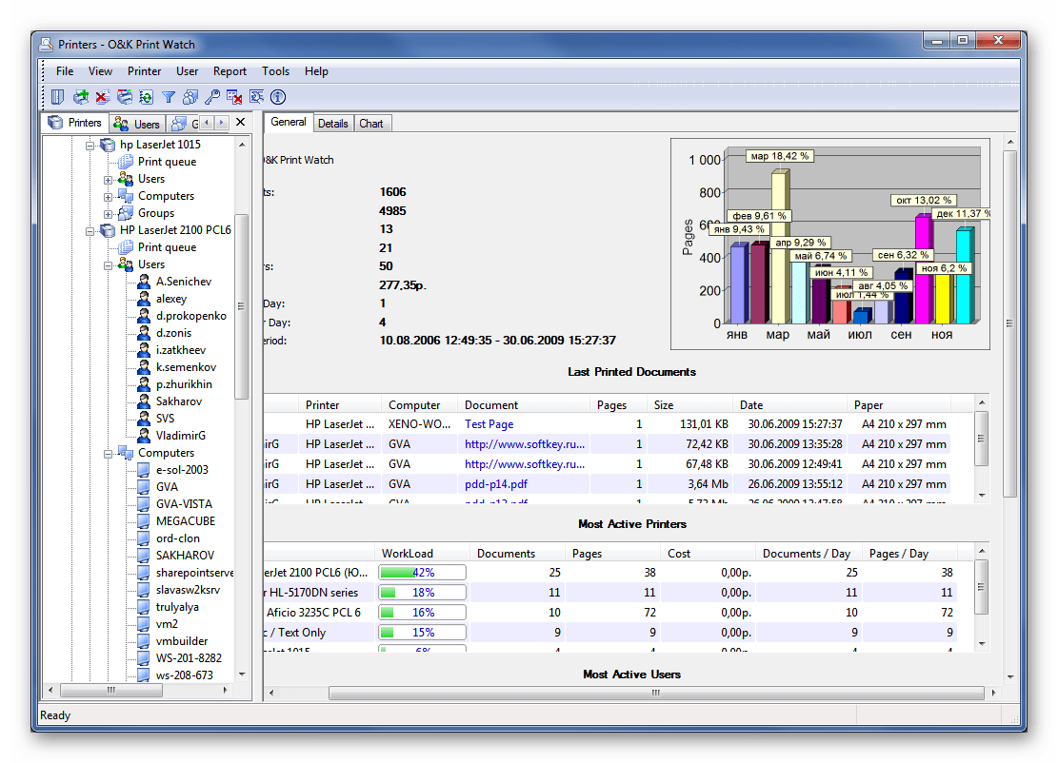1058x763 pixels.
Task: Select computer GVA-VISTA in tree
Action: 184,504
